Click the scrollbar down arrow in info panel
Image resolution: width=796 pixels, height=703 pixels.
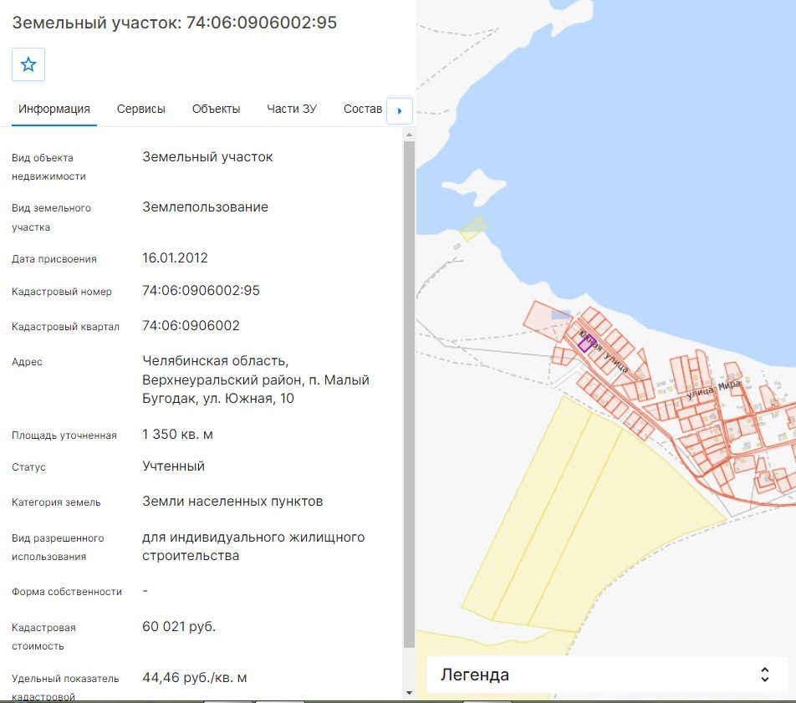409,692
